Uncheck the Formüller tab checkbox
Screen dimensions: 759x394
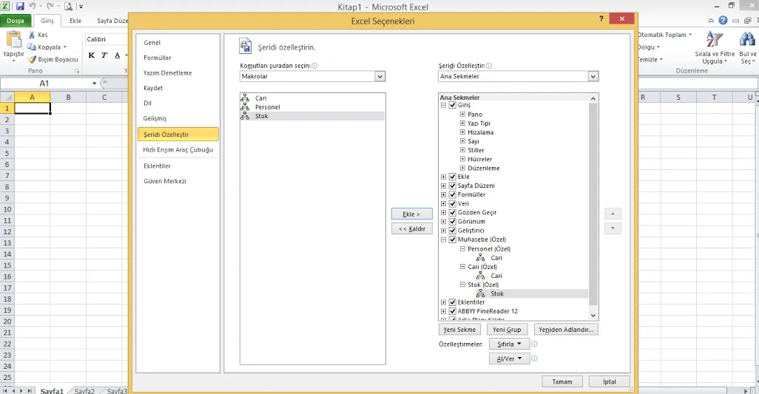[453, 194]
